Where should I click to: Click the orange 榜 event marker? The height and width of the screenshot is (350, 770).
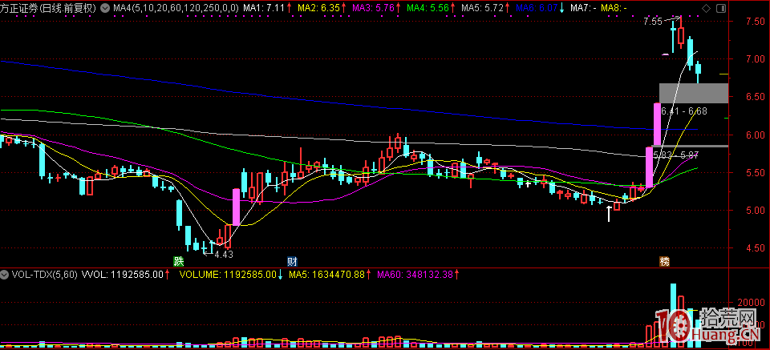point(663,260)
